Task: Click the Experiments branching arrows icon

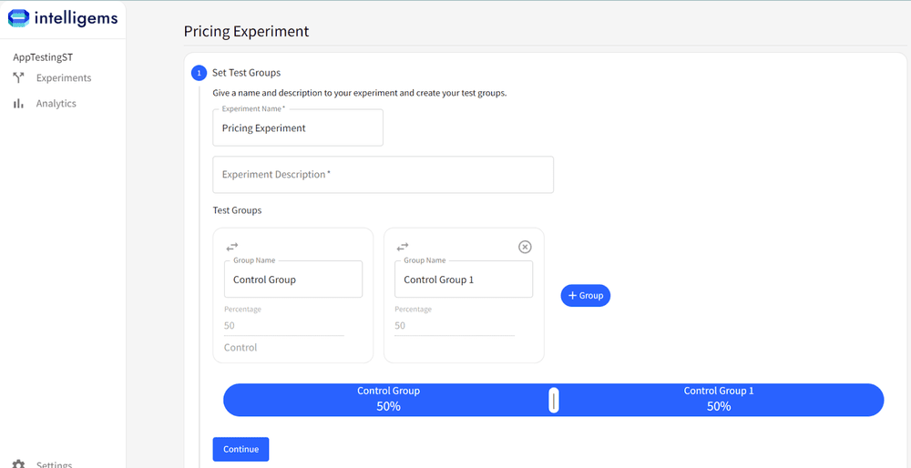Action: 18,77
